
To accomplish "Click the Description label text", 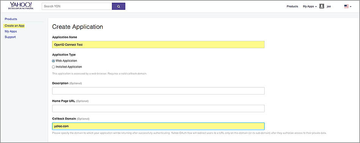I will click(x=60, y=83).
